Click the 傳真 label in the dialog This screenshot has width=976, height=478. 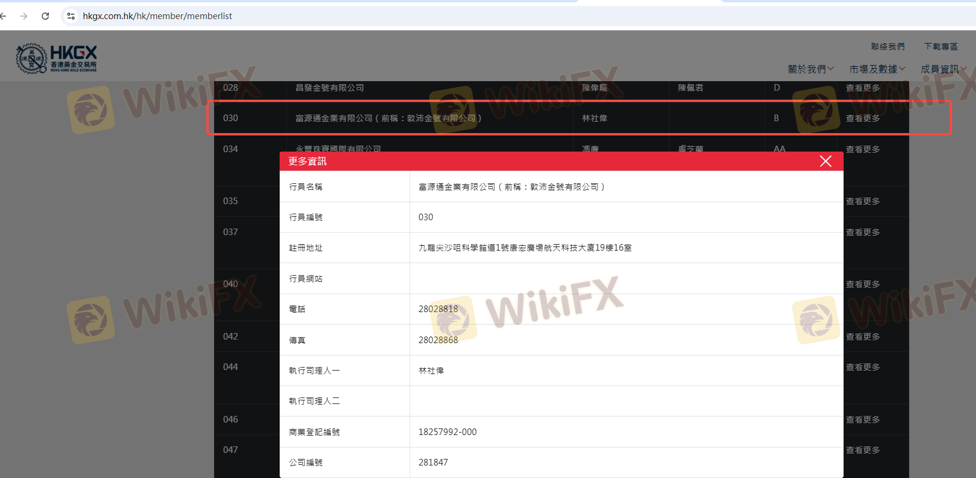pyautogui.click(x=297, y=340)
